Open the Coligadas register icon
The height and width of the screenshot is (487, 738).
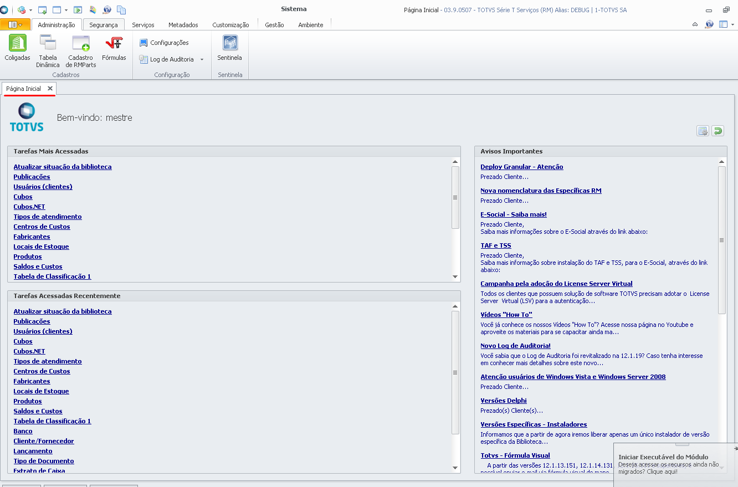click(x=17, y=48)
